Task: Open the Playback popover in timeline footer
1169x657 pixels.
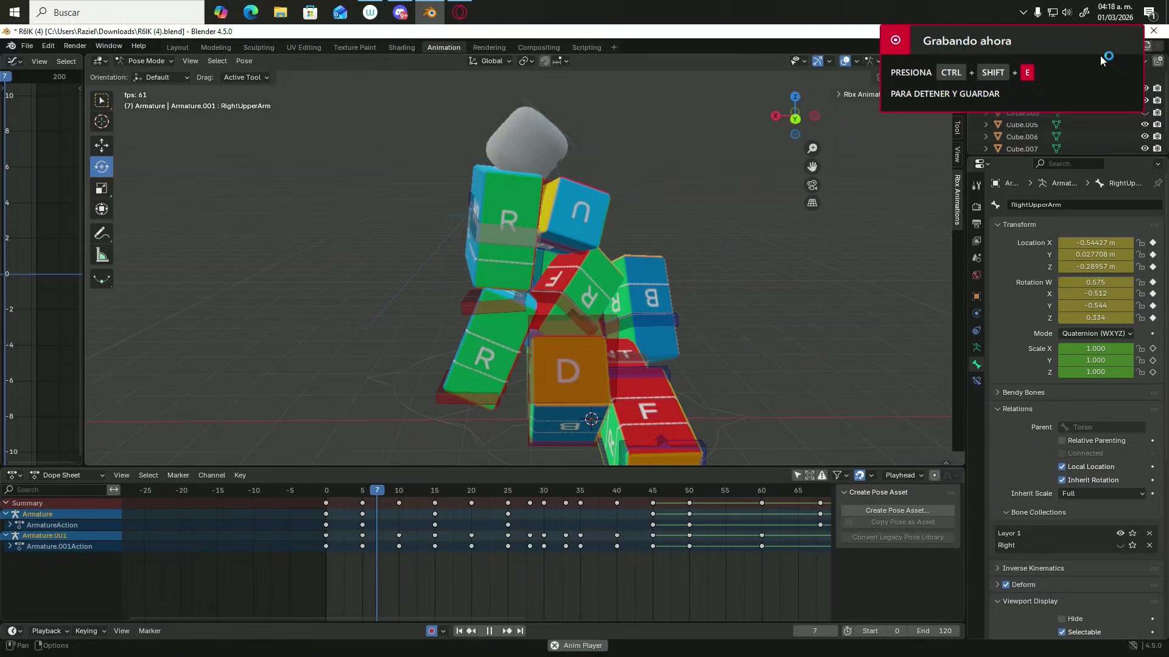Action: pyautogui.click(x=50, y=631)
